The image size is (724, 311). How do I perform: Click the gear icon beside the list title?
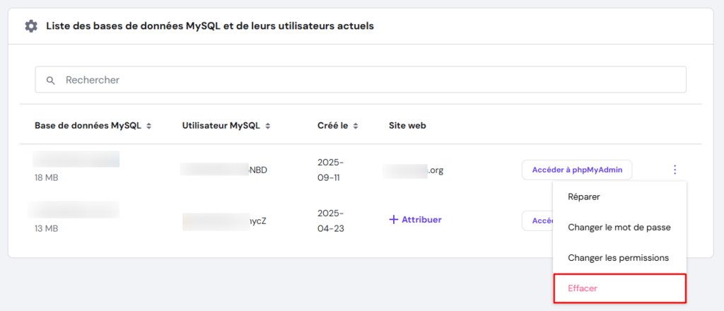30,26
